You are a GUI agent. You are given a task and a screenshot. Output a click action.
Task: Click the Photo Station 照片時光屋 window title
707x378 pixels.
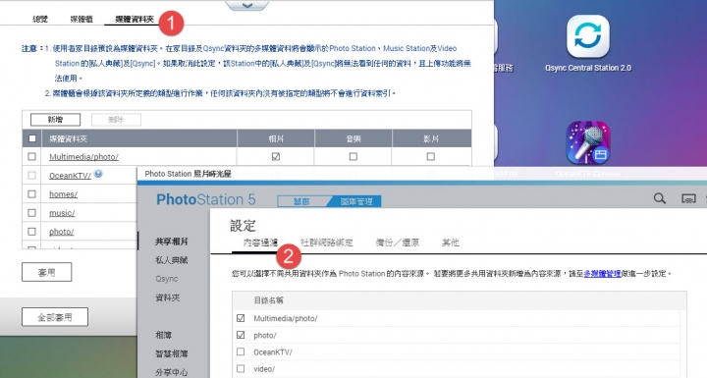pyautogui.click(x=188, y=174)
